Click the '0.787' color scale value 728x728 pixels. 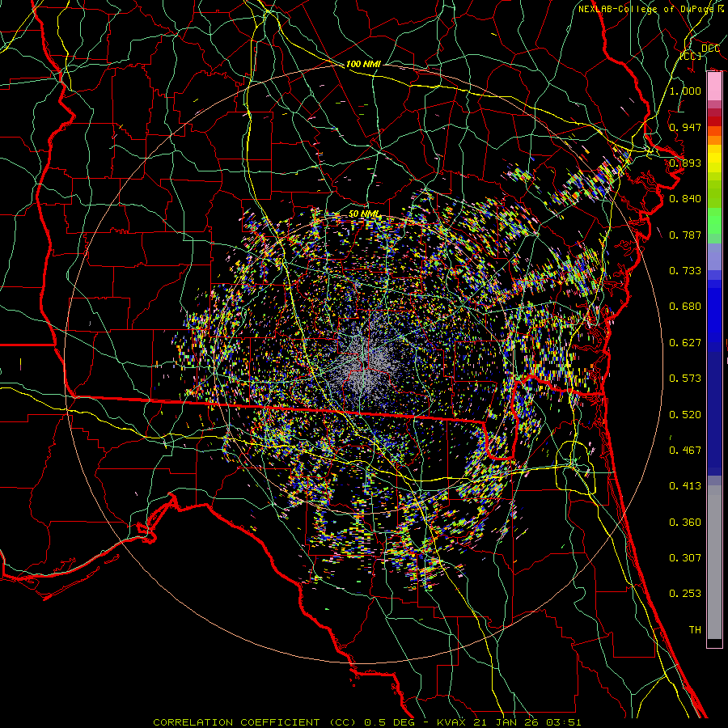[685, 235]
